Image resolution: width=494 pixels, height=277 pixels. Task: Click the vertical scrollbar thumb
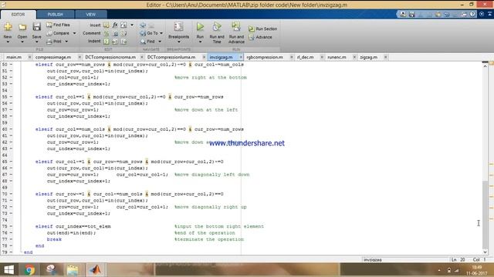(x=485, y=214)
